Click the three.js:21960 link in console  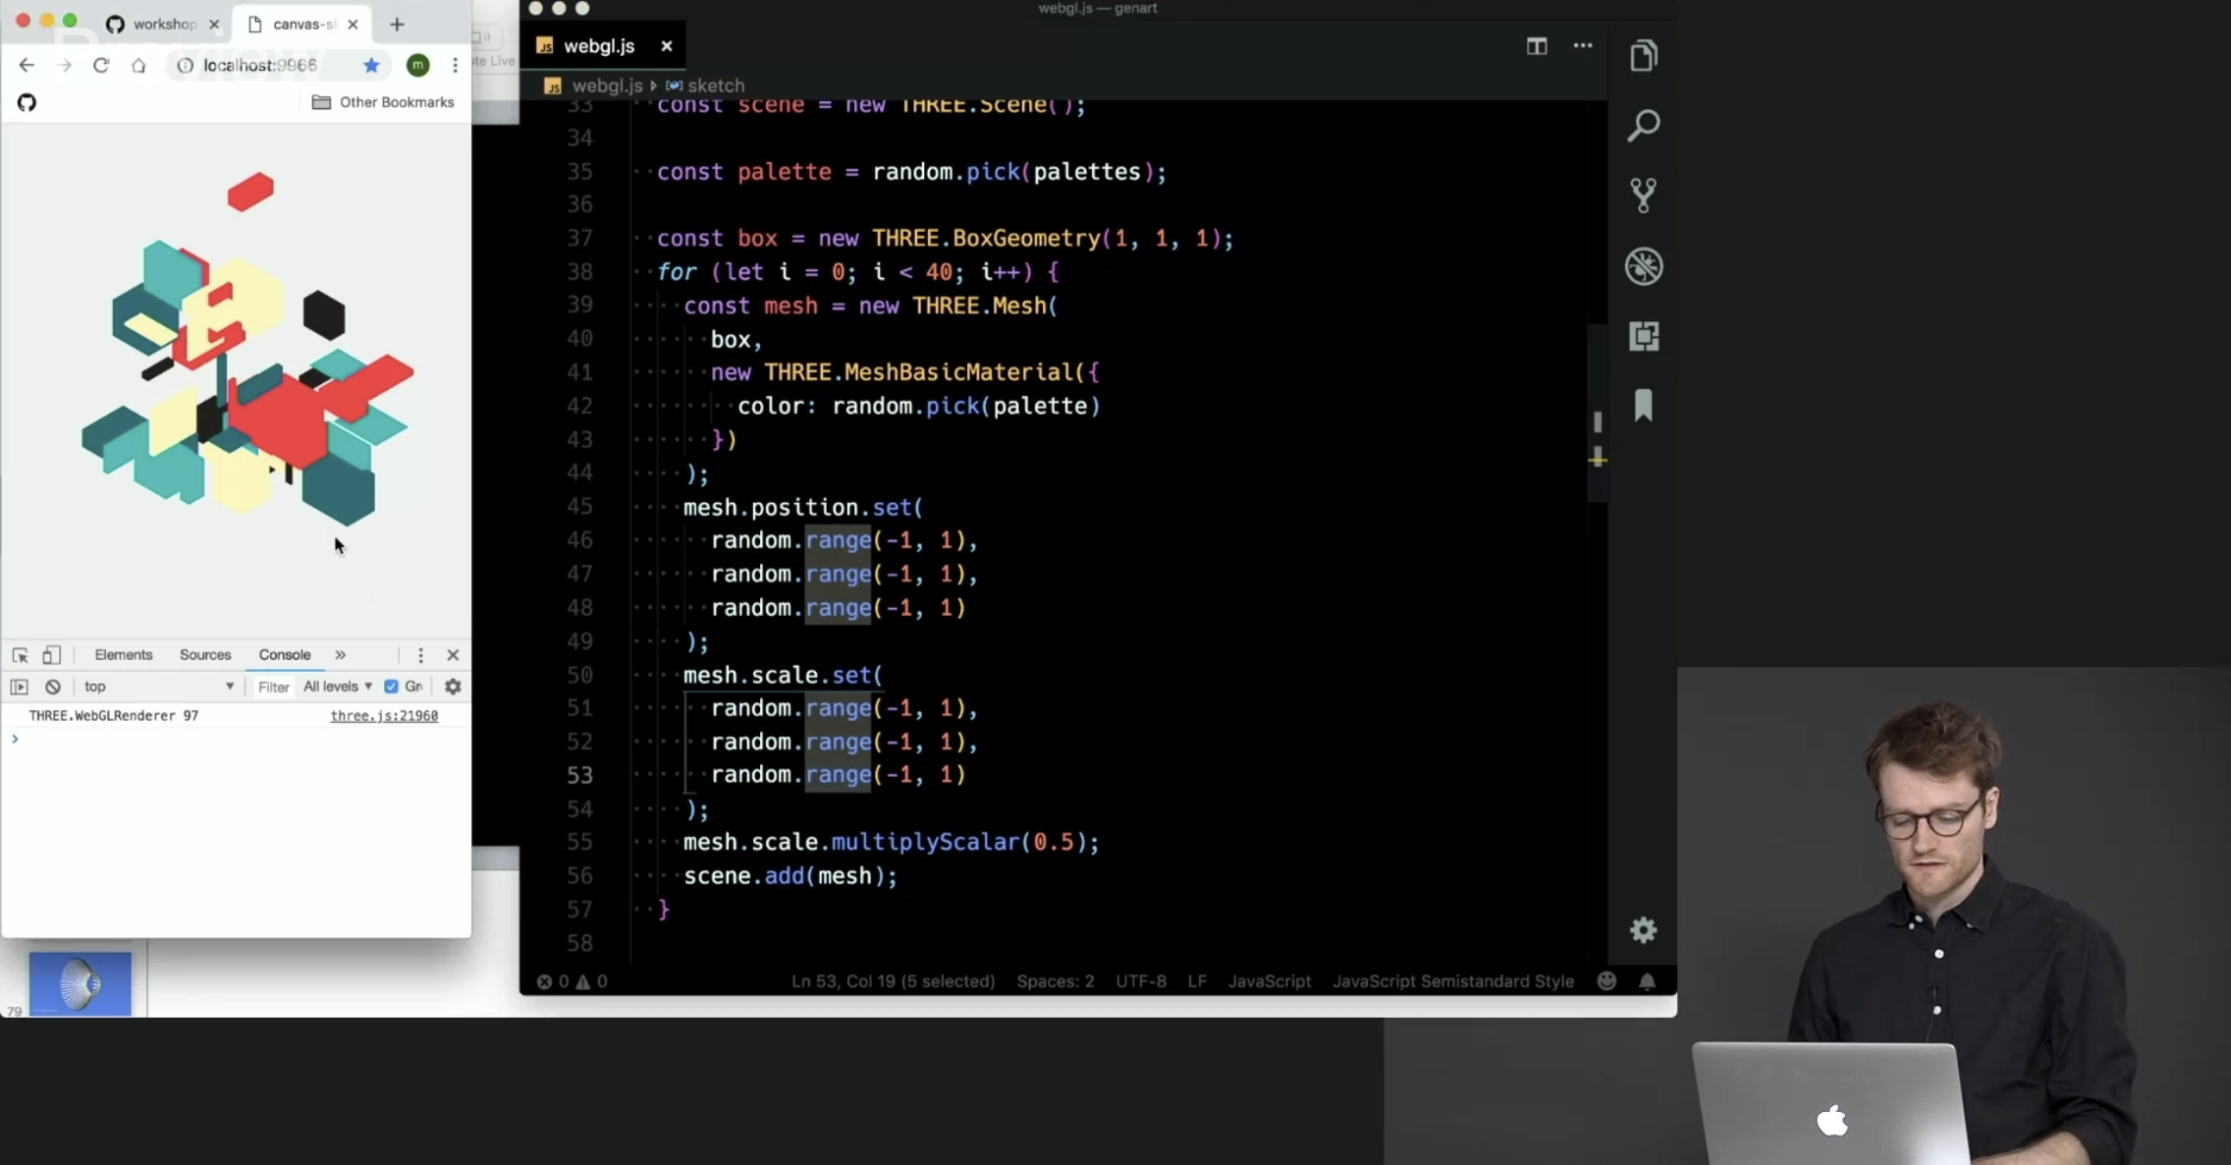coord(385,715)
